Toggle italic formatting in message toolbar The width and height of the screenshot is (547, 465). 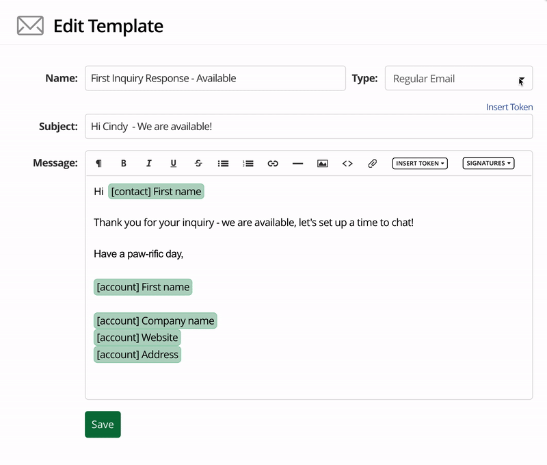coord(148,164)
